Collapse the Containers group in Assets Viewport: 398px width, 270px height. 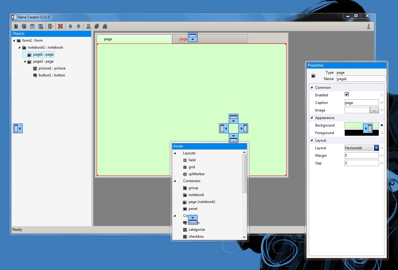coord(175,181)
